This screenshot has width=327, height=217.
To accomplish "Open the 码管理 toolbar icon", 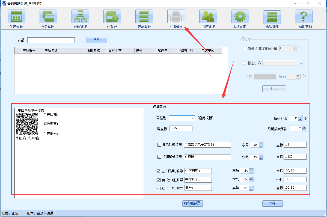I will [112, 16].
